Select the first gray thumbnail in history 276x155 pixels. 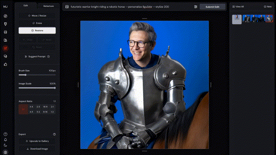tap(237, 19)
